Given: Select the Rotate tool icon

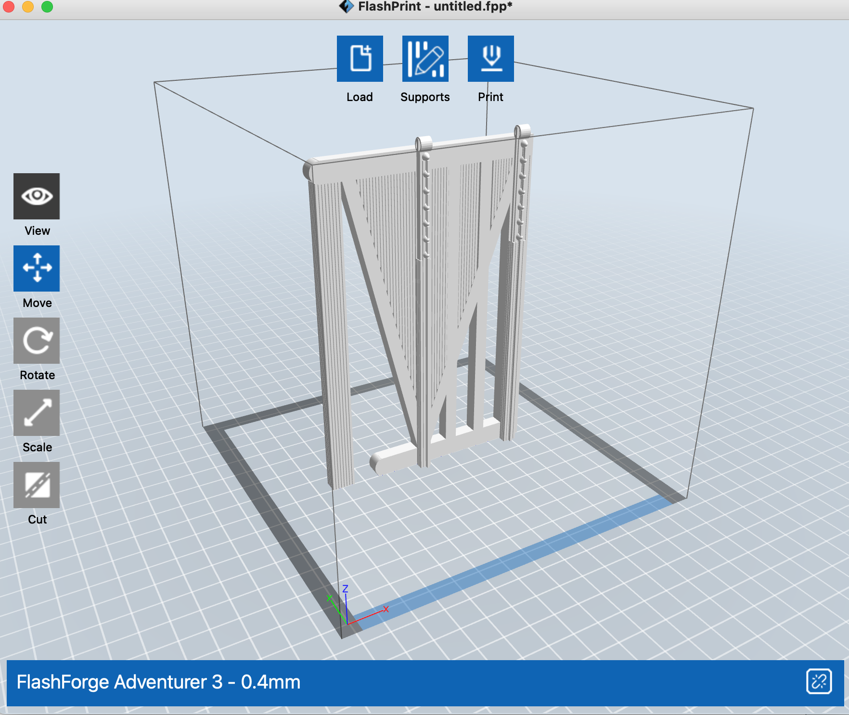Looking at the screenshot, I should [37, 341].
